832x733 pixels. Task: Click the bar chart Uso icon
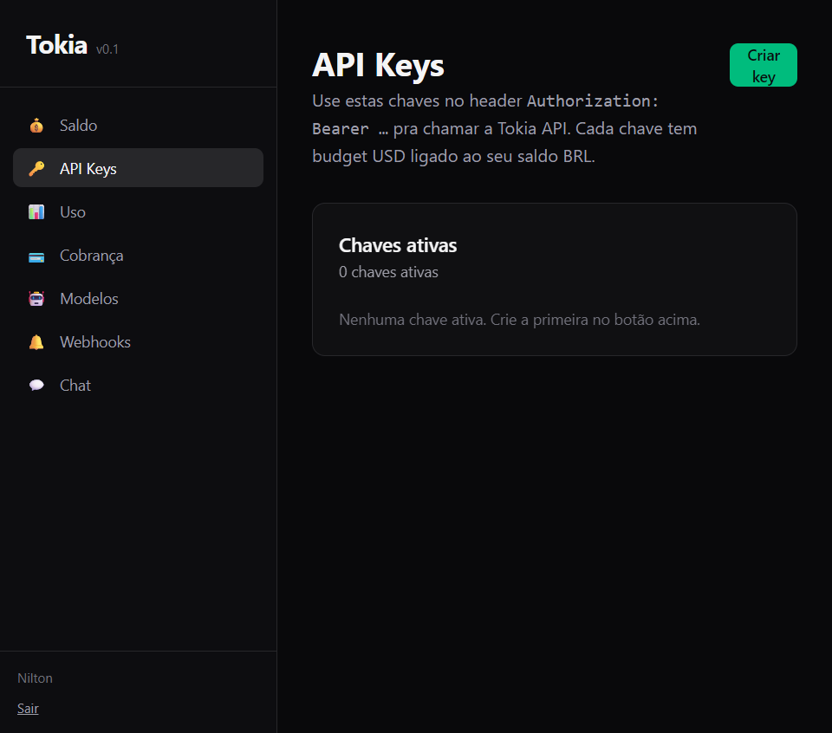click(x=36, y=212)
